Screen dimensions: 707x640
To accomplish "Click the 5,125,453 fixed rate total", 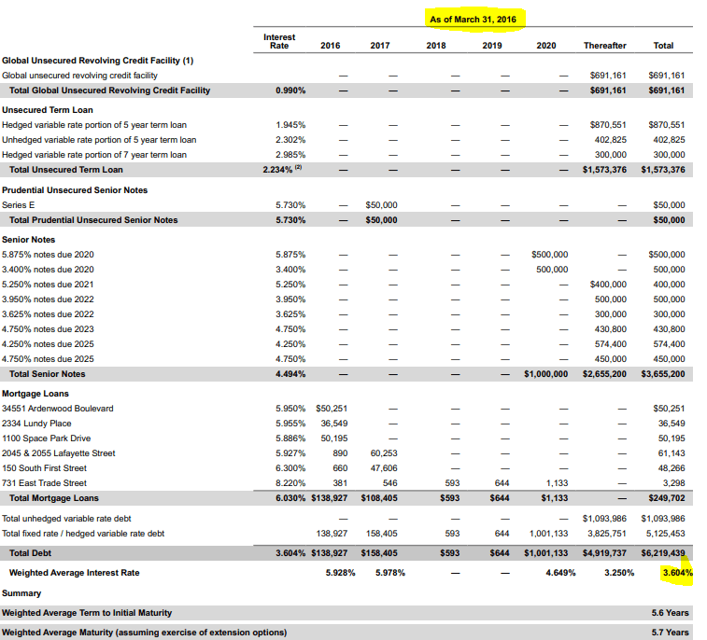I will click(665, 534).
